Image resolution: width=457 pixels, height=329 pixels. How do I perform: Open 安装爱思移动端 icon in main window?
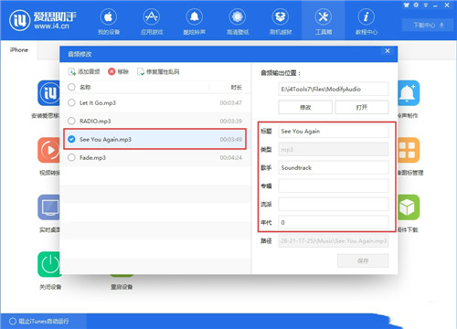tap(48, 93)
